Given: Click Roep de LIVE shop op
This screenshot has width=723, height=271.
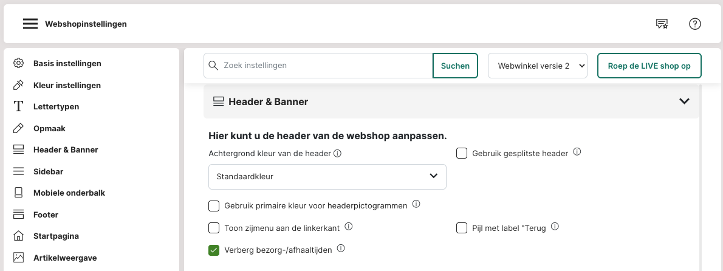Looking at the screenshot, I should coord(649,66).
